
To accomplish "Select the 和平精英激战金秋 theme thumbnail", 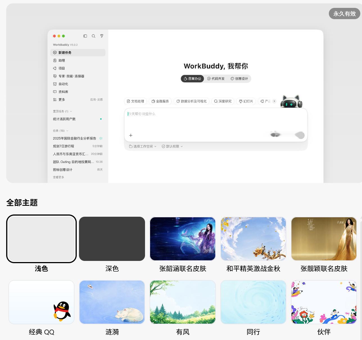I will [253, 239].
